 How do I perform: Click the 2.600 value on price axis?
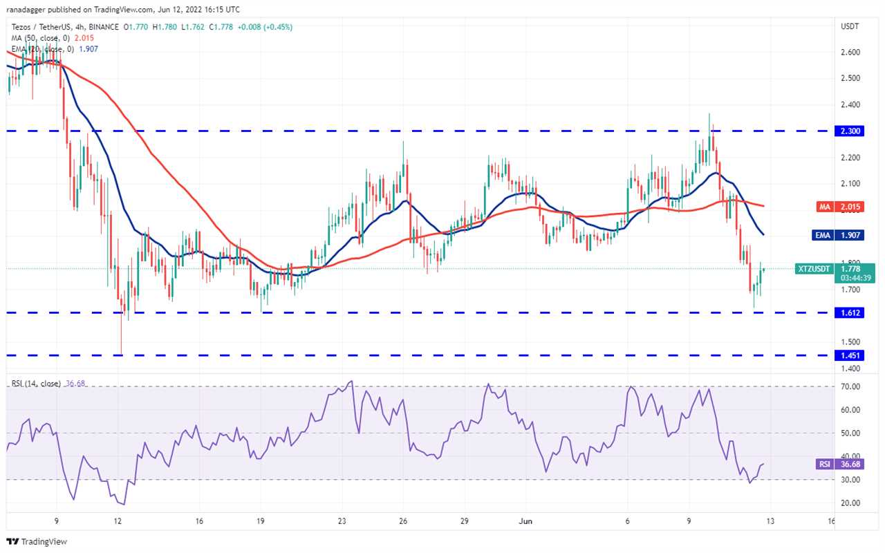pyautogui.click(x=850, y=52)
